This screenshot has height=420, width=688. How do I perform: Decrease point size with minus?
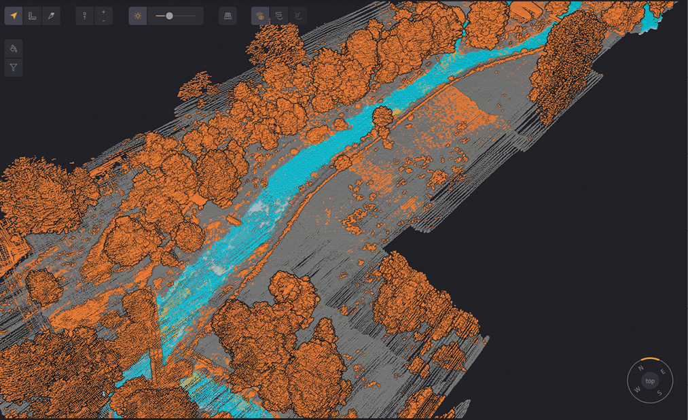click(103, 20)
